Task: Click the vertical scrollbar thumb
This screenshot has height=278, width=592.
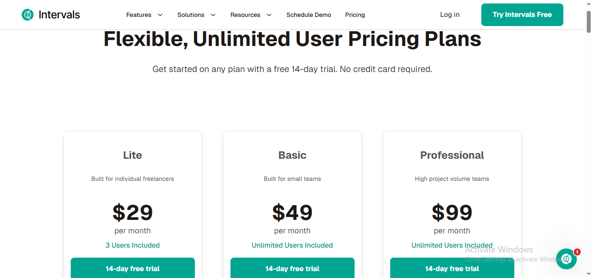Action: pos(589,21)
